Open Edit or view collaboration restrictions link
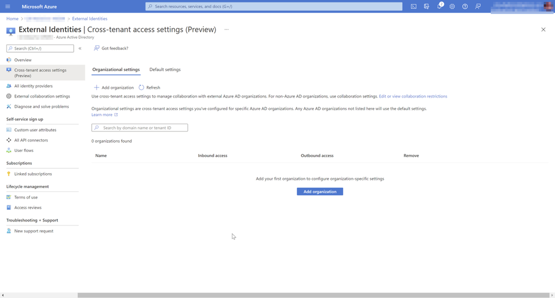This screenshot has height=298, width=555. pos(413,96)
